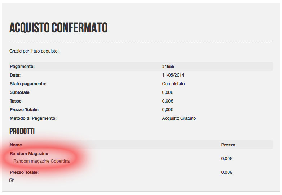Click the Subtotale label
The image size is (282, 195).
click(20, 92)
